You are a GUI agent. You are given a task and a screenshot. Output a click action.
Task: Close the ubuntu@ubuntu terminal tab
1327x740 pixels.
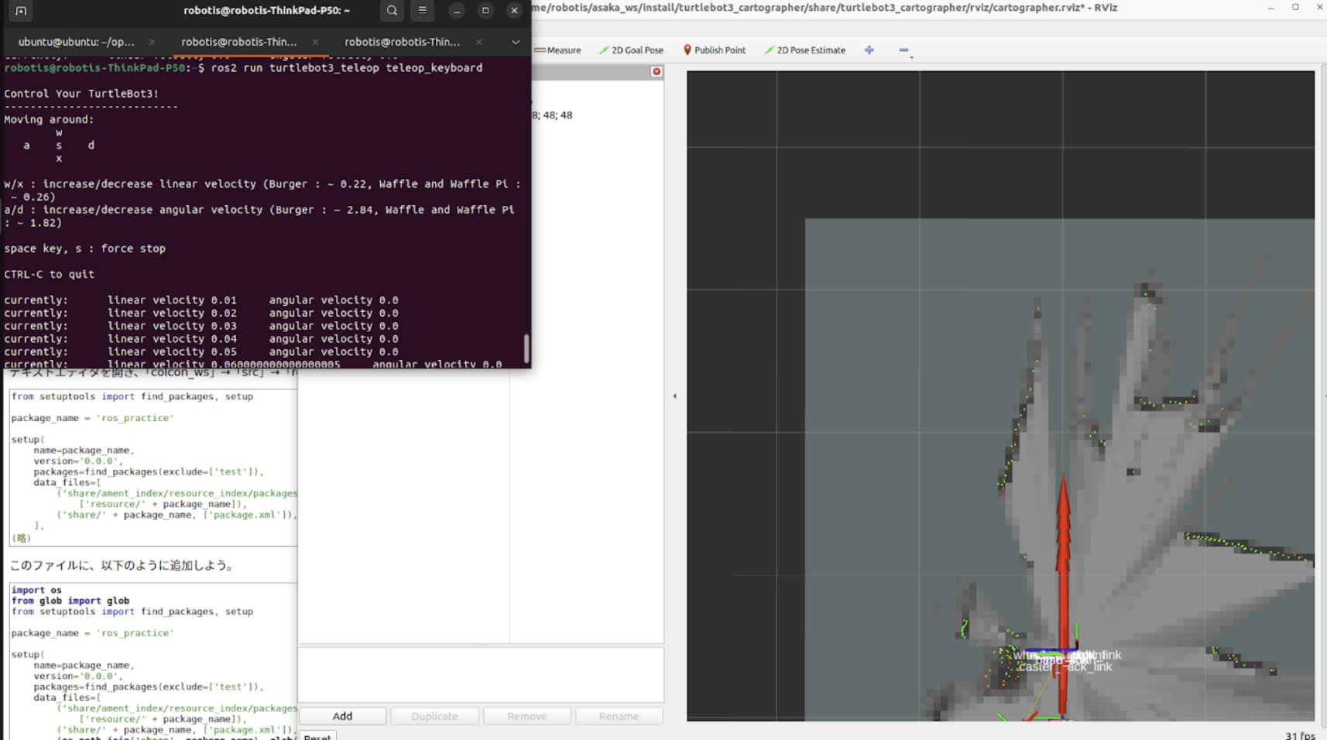(x=152, y=42)
